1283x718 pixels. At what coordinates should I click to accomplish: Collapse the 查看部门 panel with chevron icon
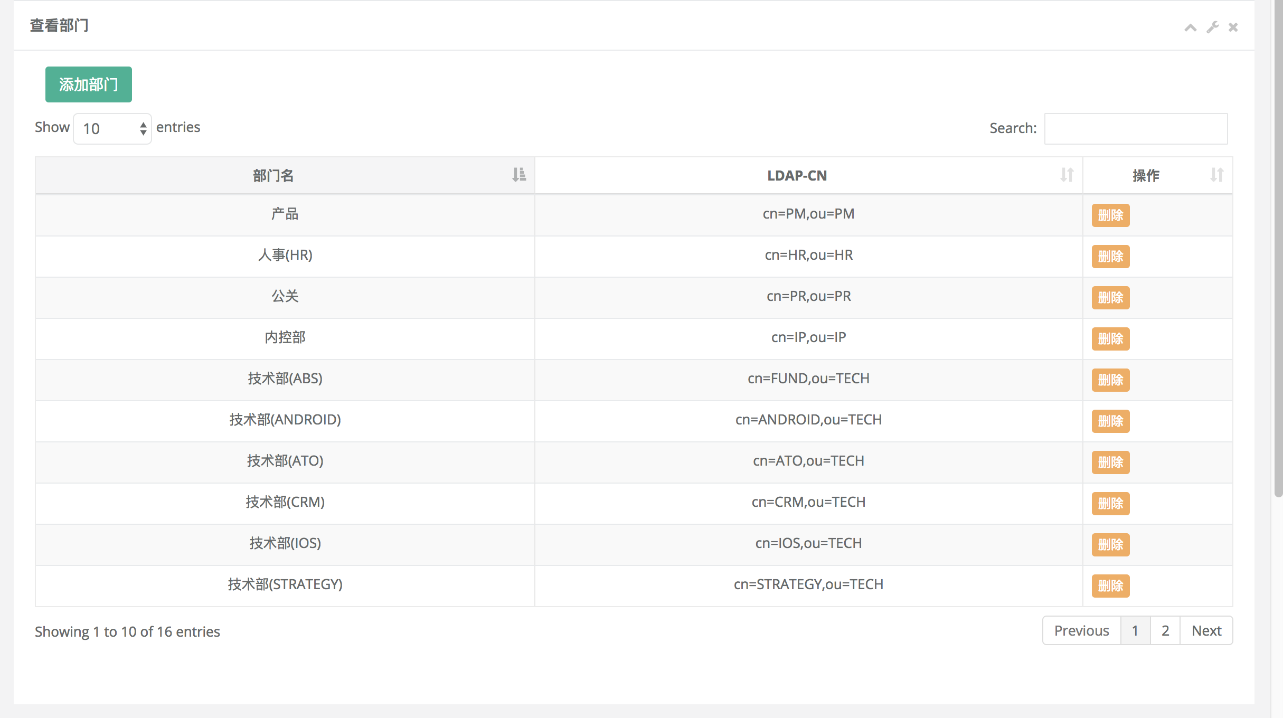tap(1190, 27)
